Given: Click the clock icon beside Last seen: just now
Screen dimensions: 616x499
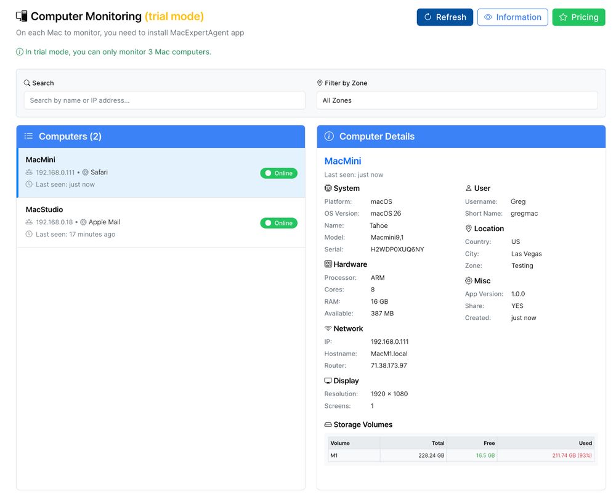Looking at the screenshot, I should click(x=29, y=184).
